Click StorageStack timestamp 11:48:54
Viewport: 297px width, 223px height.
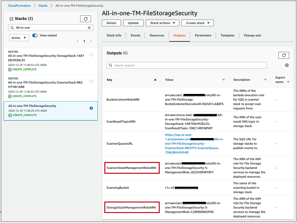click(27, 65)
